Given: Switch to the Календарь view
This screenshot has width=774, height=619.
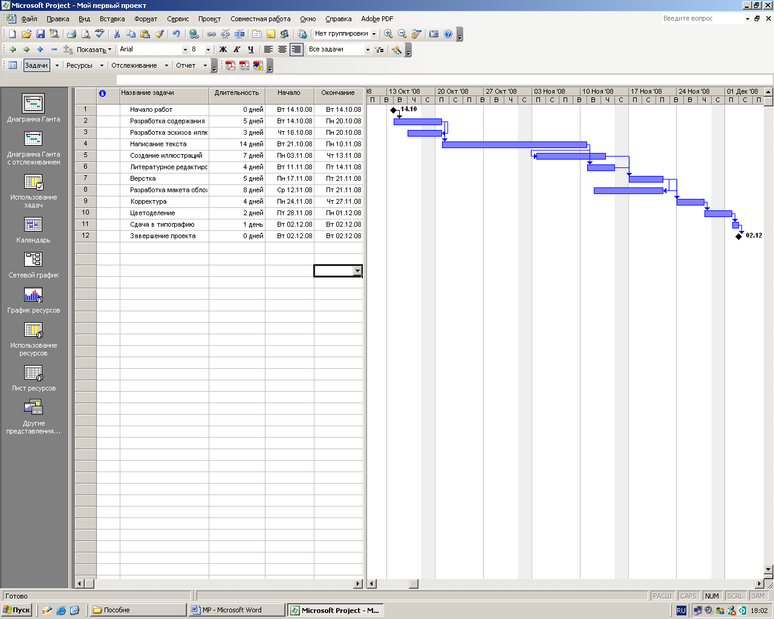Looking at the screenshot, I should (x=33, y=230).
